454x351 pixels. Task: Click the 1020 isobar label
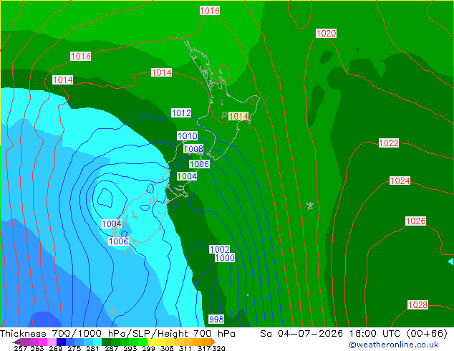[x=326, y=33]
